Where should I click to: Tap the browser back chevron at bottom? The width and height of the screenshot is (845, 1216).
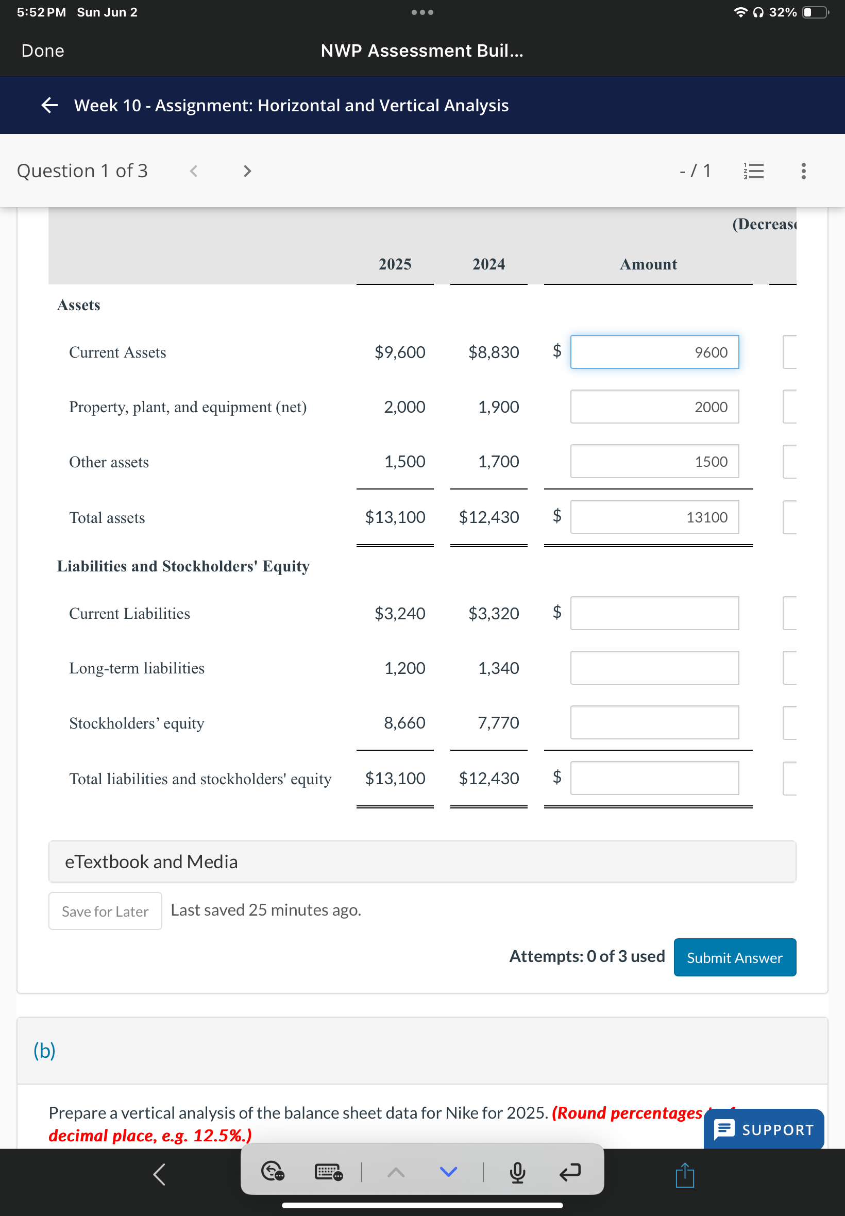[x=159, y=1174]
